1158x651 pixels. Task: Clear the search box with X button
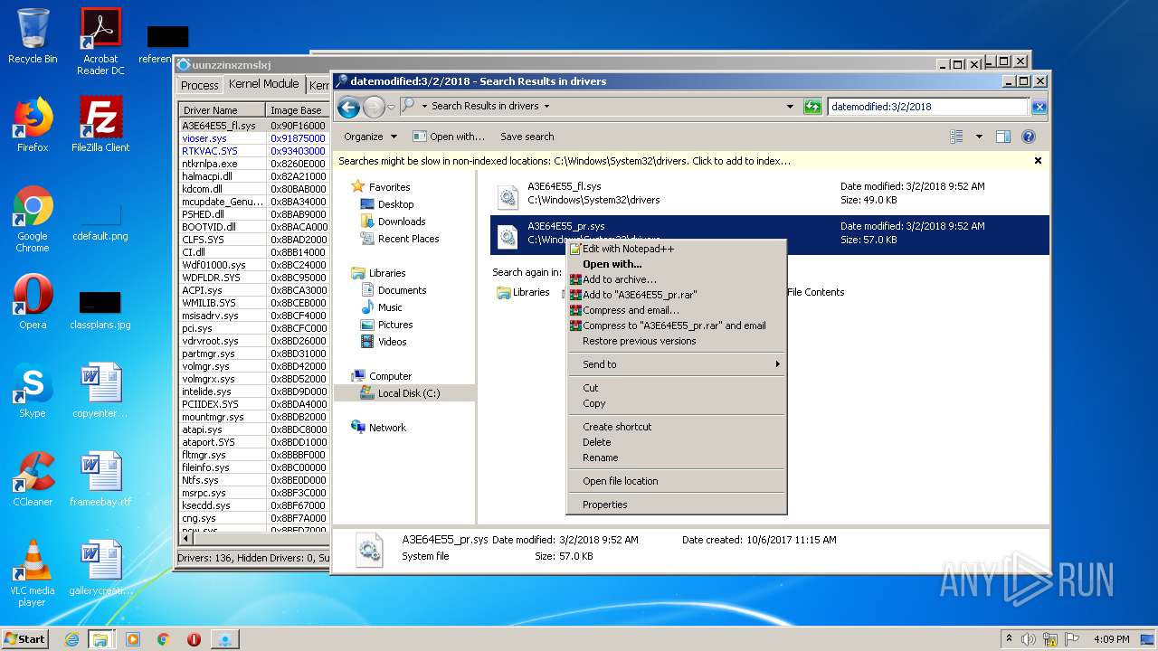point(1039,107)
